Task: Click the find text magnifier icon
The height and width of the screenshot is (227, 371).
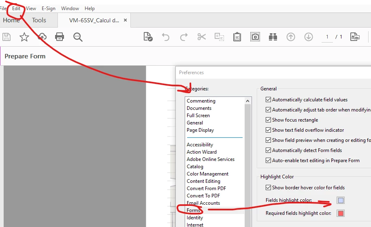Action: (x=78, y=37)
